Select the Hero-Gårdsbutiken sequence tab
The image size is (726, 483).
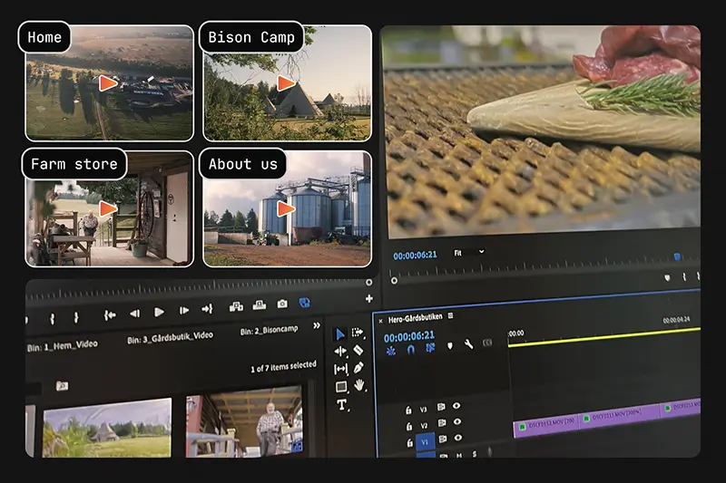(415, 318)
